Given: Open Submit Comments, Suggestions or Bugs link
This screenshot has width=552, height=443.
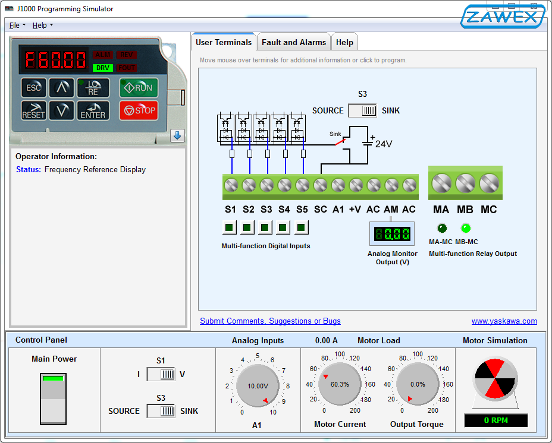Looking at the screenshot, I should (271, 321).
